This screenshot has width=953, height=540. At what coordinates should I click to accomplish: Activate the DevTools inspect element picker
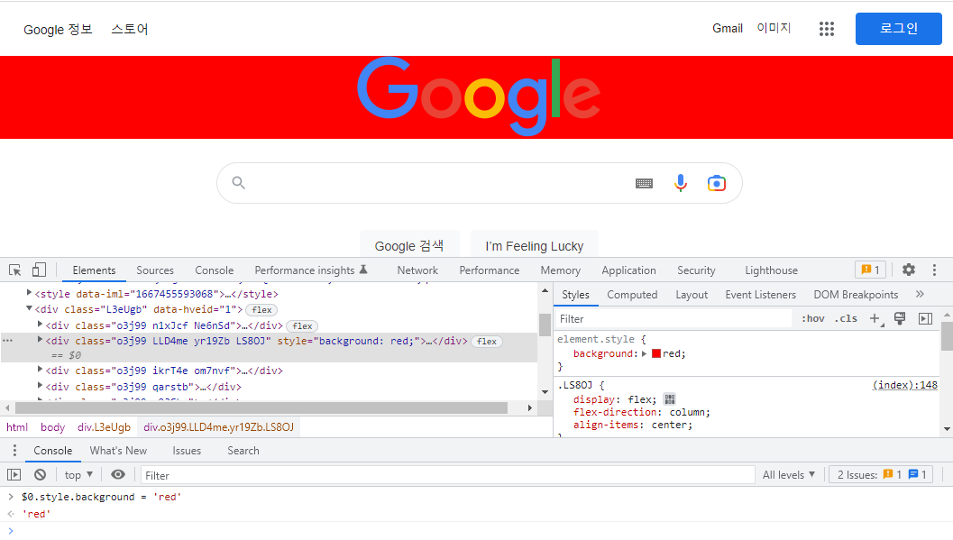tap(15, 270)
